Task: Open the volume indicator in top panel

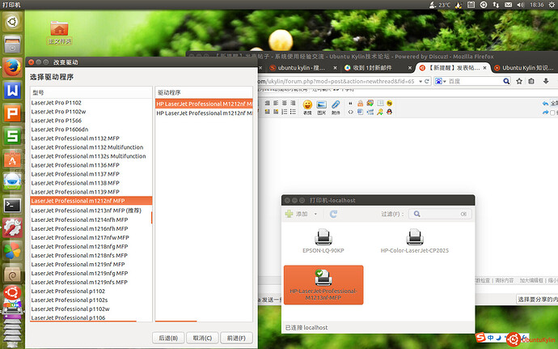Action: [x=521, y=5]
